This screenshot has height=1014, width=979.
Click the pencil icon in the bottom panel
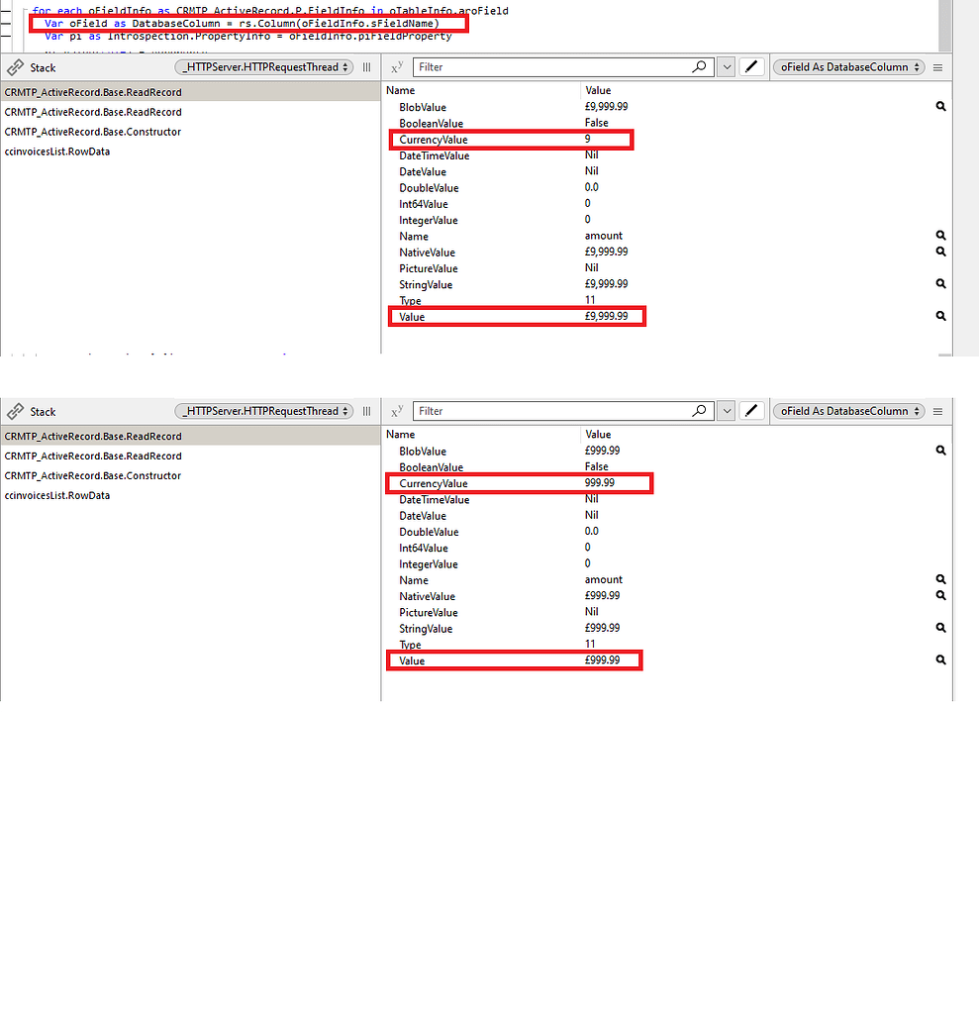[751, 410]
